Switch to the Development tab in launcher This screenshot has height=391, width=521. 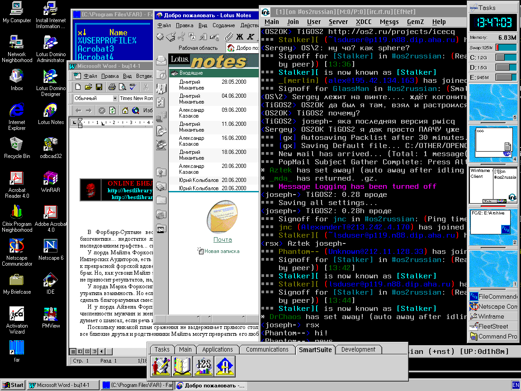point(358,349)
